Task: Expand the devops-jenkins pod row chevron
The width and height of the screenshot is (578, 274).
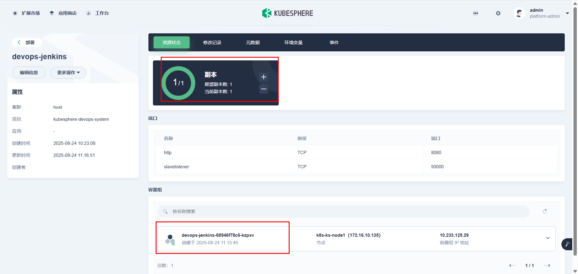Action: click(548, 238)
